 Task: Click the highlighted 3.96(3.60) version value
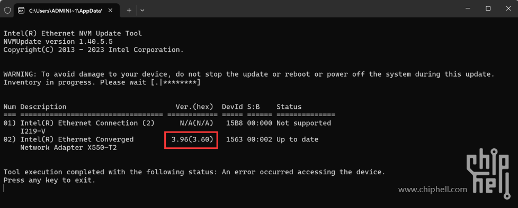point(191,139)
